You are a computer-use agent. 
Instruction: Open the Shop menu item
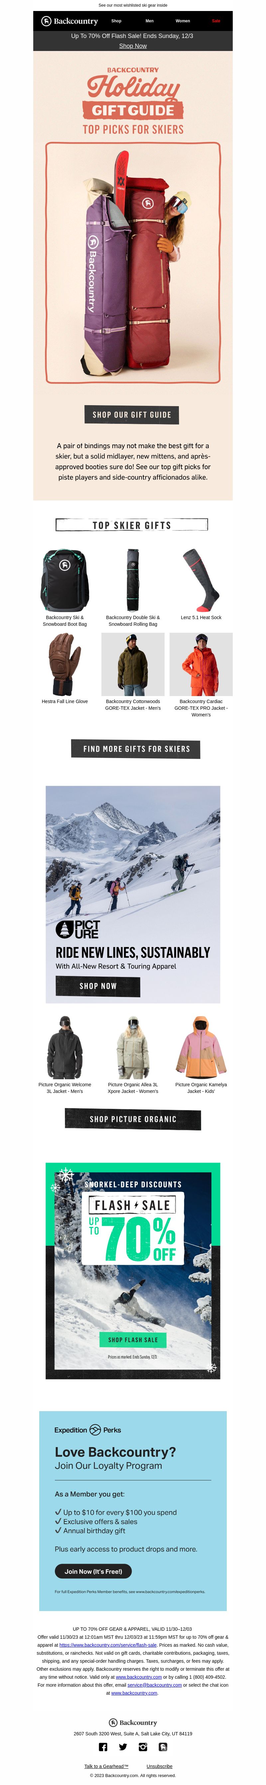click(x=116, y=21)
